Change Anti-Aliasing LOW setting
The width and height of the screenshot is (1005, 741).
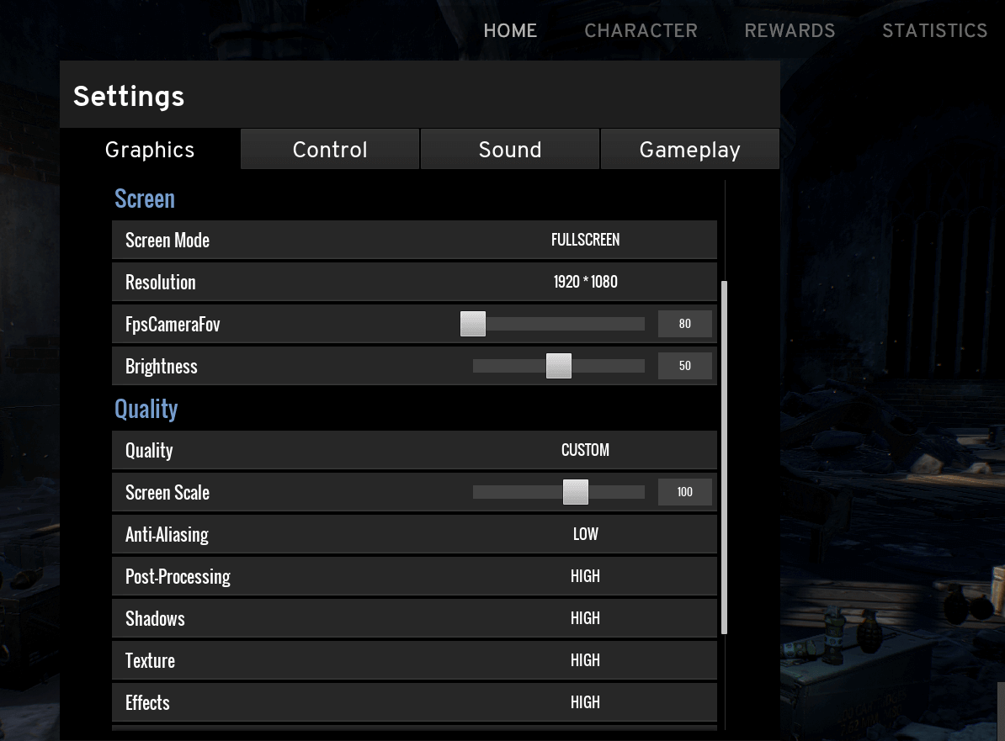[585, 534]
